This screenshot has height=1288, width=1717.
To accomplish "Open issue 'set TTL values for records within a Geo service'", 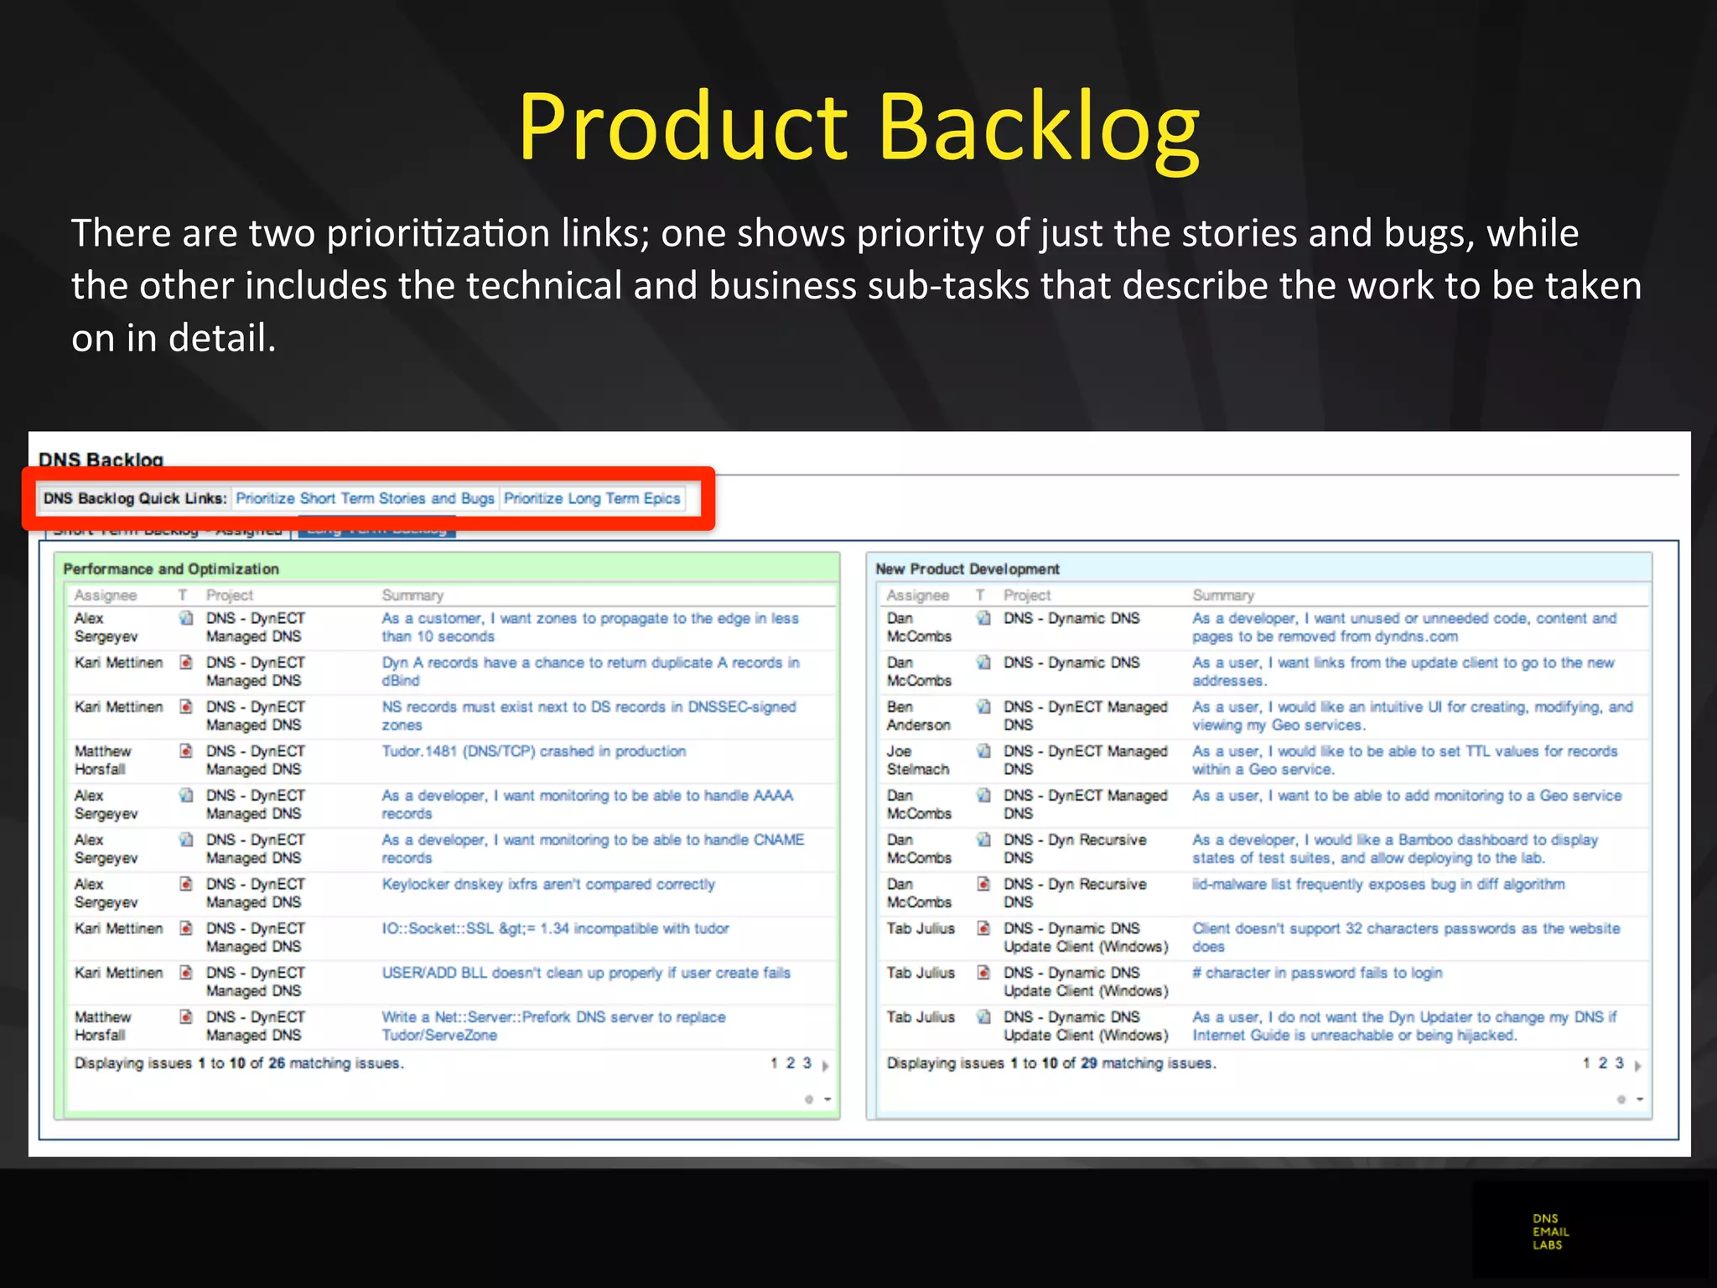I will pos(1405,760).
